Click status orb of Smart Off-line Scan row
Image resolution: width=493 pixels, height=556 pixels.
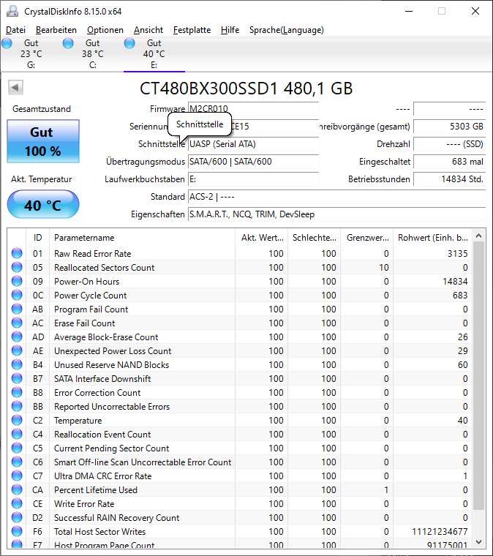17,462
